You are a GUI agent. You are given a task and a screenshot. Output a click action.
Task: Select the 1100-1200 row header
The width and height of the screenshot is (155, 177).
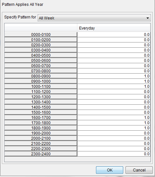(x=41, y=92)
